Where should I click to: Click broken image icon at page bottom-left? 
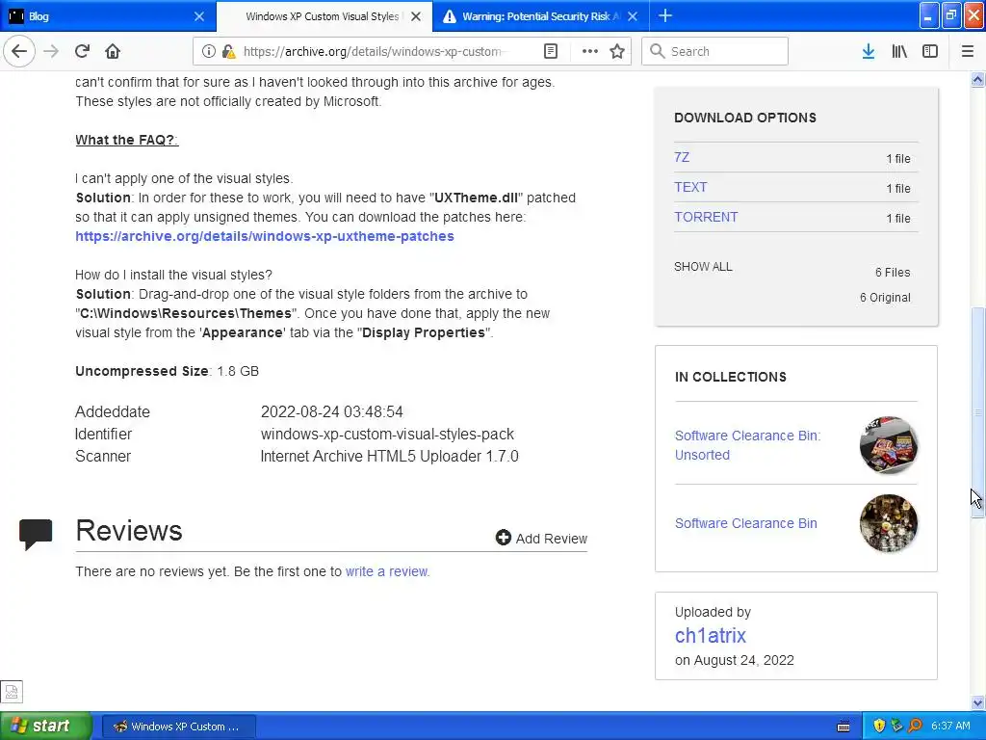pos(12,692)
